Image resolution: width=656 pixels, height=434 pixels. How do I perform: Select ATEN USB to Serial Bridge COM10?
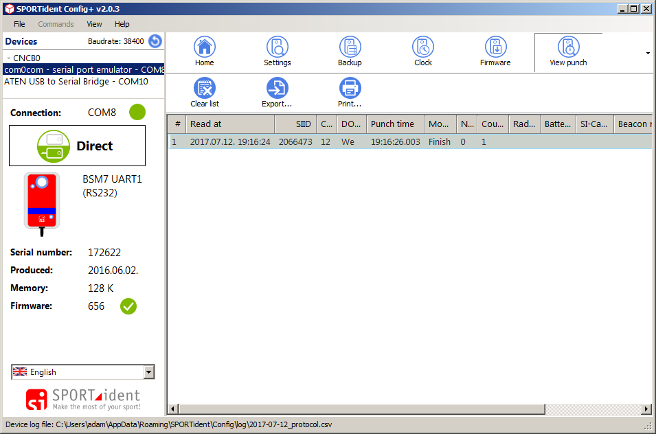tap(84, 82)
